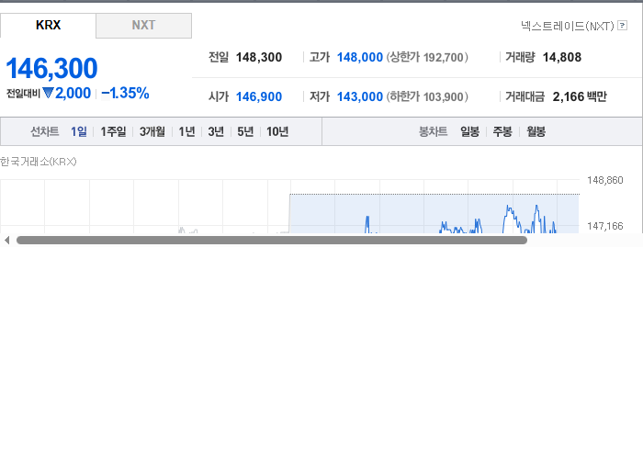The image size is (643, 450).
Task: Click the -1.35% change percentage
Action: pos(125,93)
